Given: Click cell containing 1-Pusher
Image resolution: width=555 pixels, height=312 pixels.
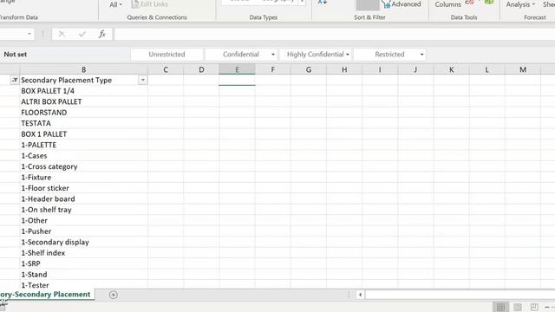Looking at the screenshot, I should click(83, 231).
